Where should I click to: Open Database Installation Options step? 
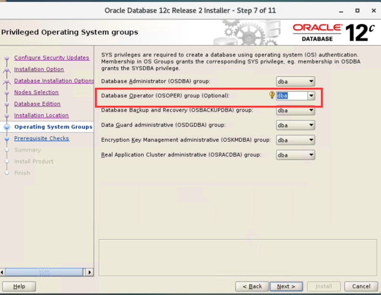tap(54, 81)
